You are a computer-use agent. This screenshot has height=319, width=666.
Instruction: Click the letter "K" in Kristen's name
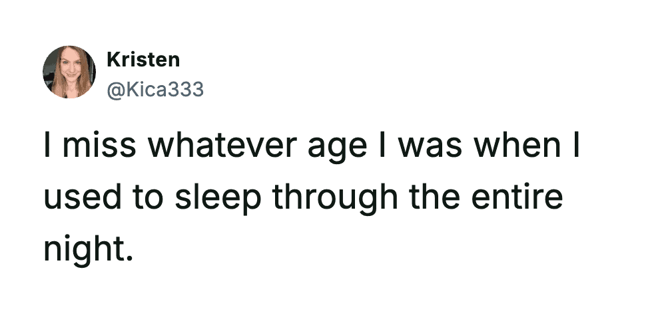(113, 60)
